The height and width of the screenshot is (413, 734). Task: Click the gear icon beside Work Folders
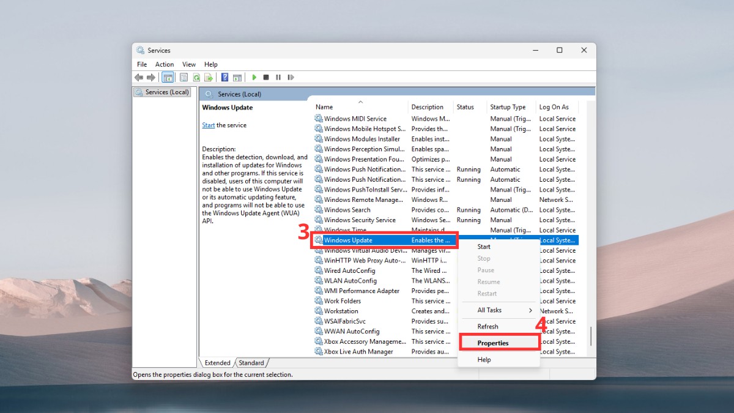click(318, 301)
